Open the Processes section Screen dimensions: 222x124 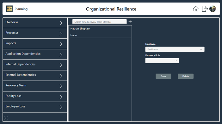(x=35, y=33)
